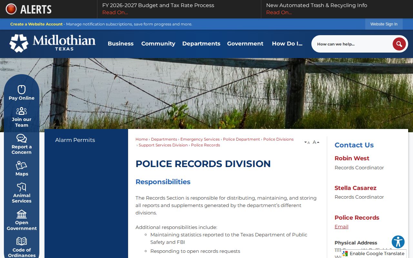This screenshot has width=413, height=258.
Task: Click the Police Divisions breadcrumb
Action: (x=278, y=139)
